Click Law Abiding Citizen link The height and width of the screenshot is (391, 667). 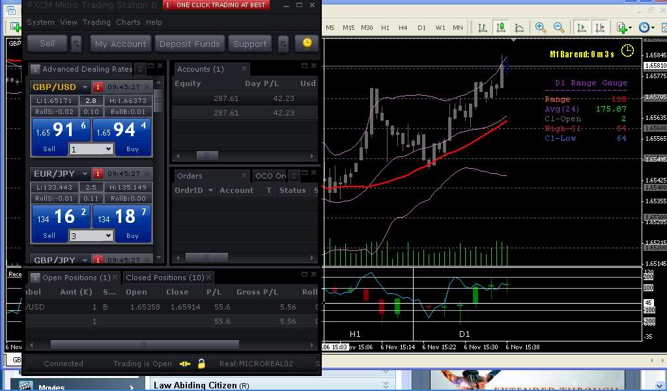201,386
